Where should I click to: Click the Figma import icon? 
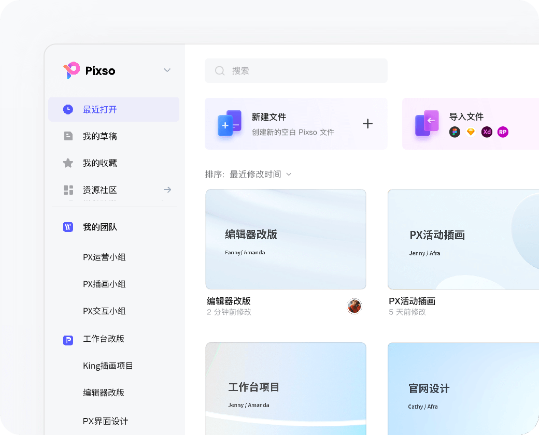tap(455, 132)
